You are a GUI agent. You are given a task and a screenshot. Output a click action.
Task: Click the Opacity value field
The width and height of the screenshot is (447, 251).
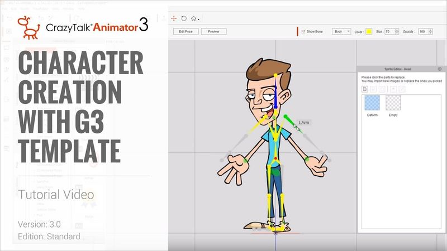[x=424, y=32]
